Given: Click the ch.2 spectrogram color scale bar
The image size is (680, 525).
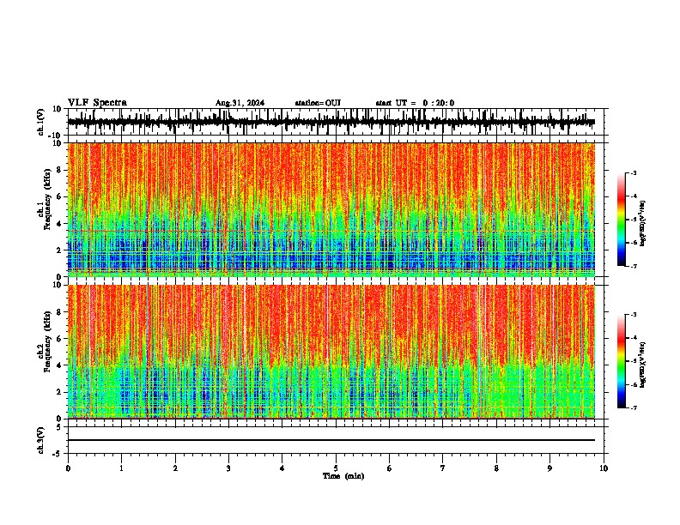Looking at the screenshot, I should tap(621, 361).
